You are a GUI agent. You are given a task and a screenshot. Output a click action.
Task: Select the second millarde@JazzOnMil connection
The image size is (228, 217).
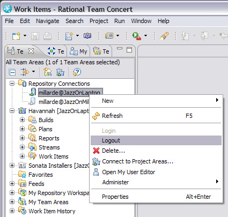point(64,102)
